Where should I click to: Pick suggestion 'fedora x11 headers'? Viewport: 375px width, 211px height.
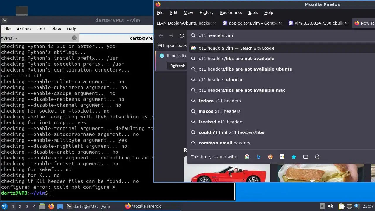282,101
